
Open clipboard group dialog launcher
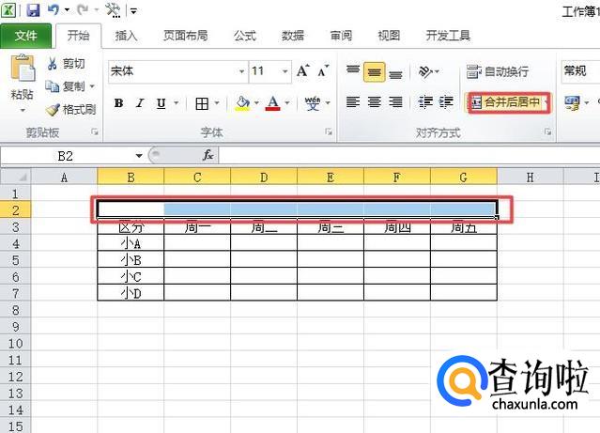click(95, 132)
